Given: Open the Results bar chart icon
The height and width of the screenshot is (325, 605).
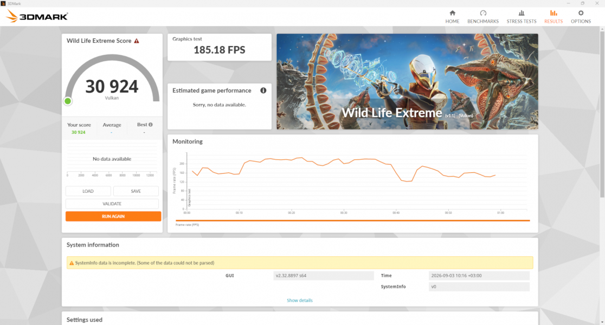Looking at the screenshot, I should pyautogui.click(x=553, y=13).
